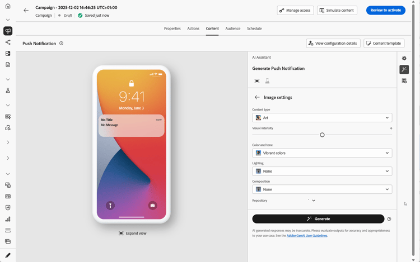Click the info icon next to Push Notification
Viewport: 420px width, 262px height.
(62, 43)
